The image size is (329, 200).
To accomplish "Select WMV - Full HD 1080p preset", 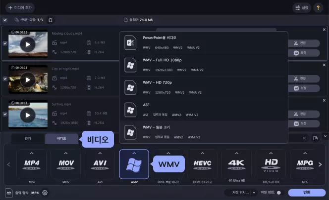I will [x=204, y=65].
